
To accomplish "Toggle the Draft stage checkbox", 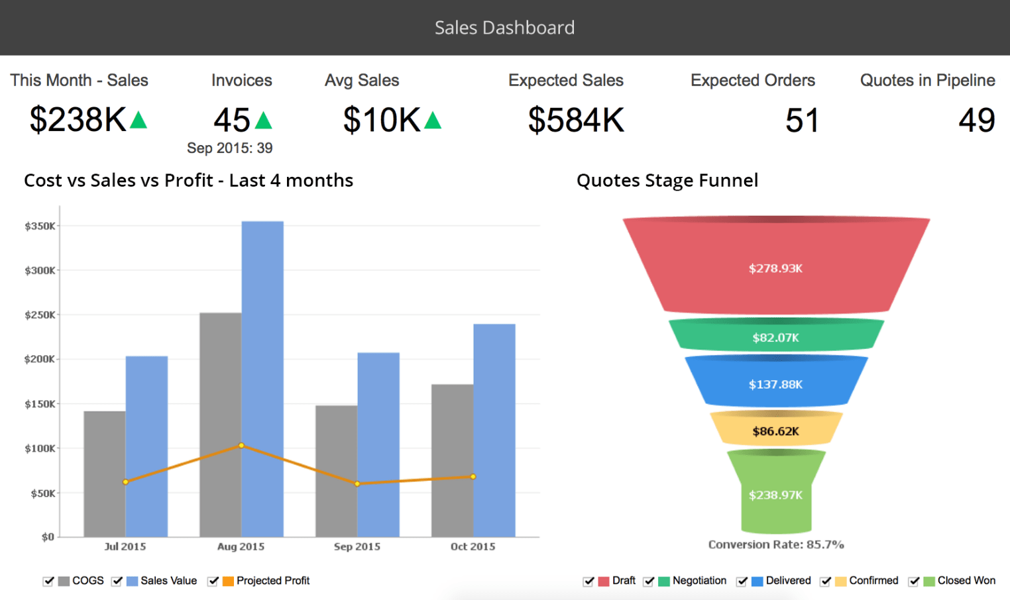I will (589, 581).
